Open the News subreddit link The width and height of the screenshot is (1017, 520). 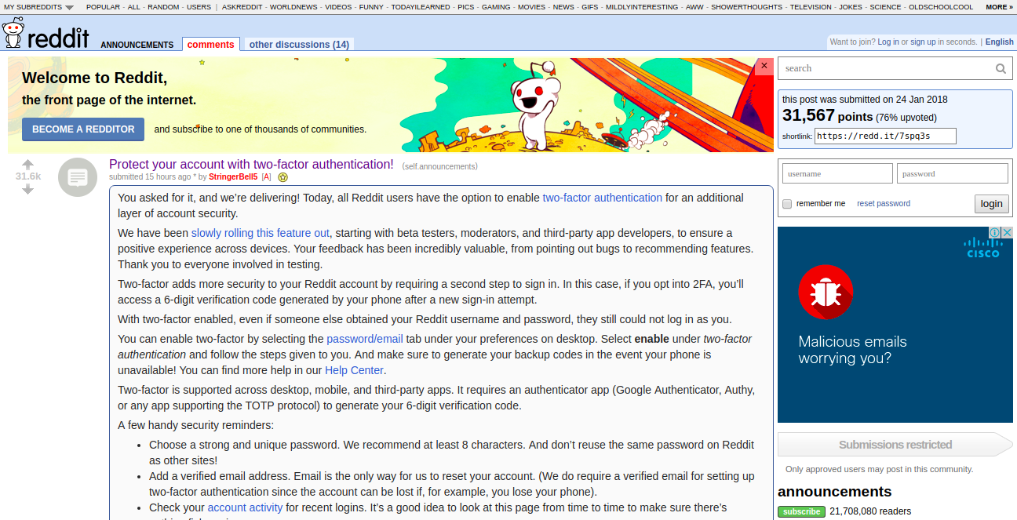pyautogui.click(x=563, y=7)
